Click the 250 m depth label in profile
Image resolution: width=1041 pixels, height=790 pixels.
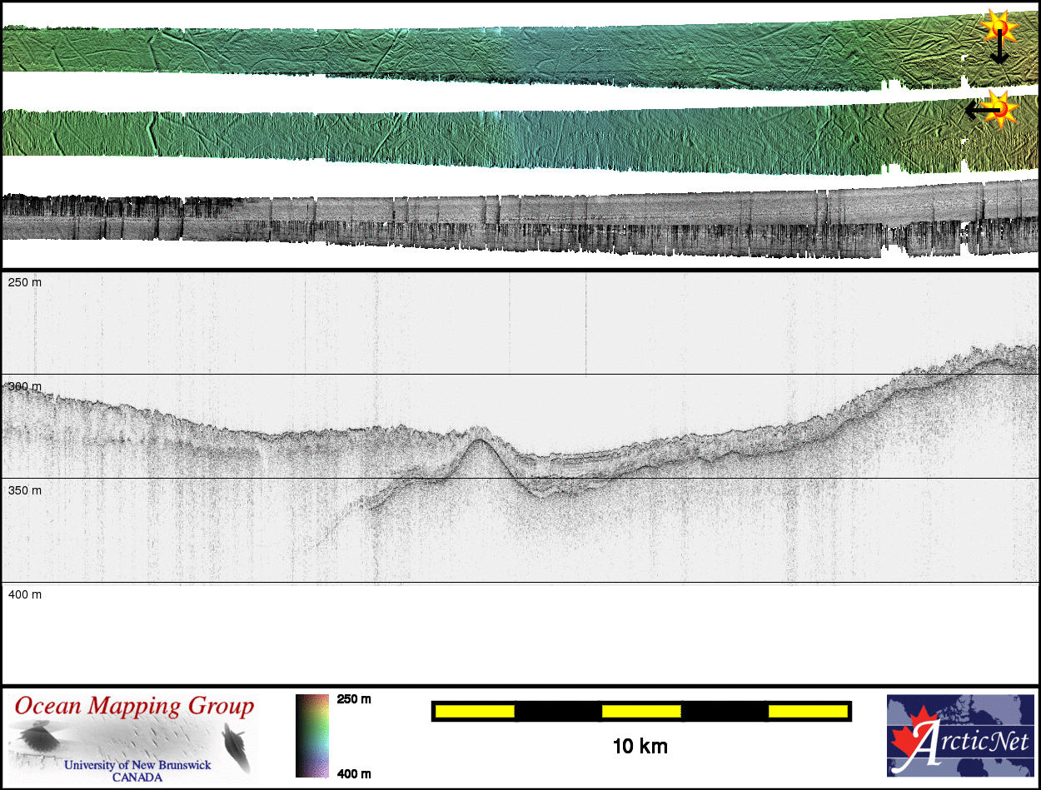(25, 283)
